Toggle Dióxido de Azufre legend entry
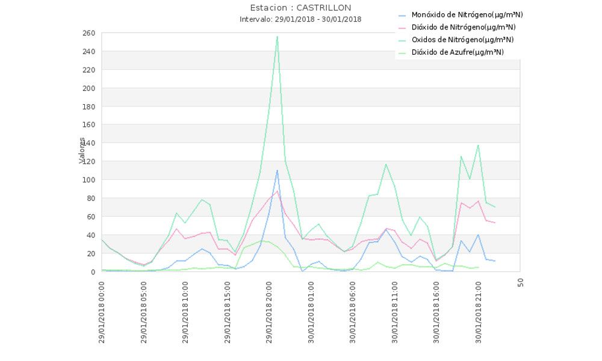Screen dimensions: 602x361 click(x=458, y=52)
